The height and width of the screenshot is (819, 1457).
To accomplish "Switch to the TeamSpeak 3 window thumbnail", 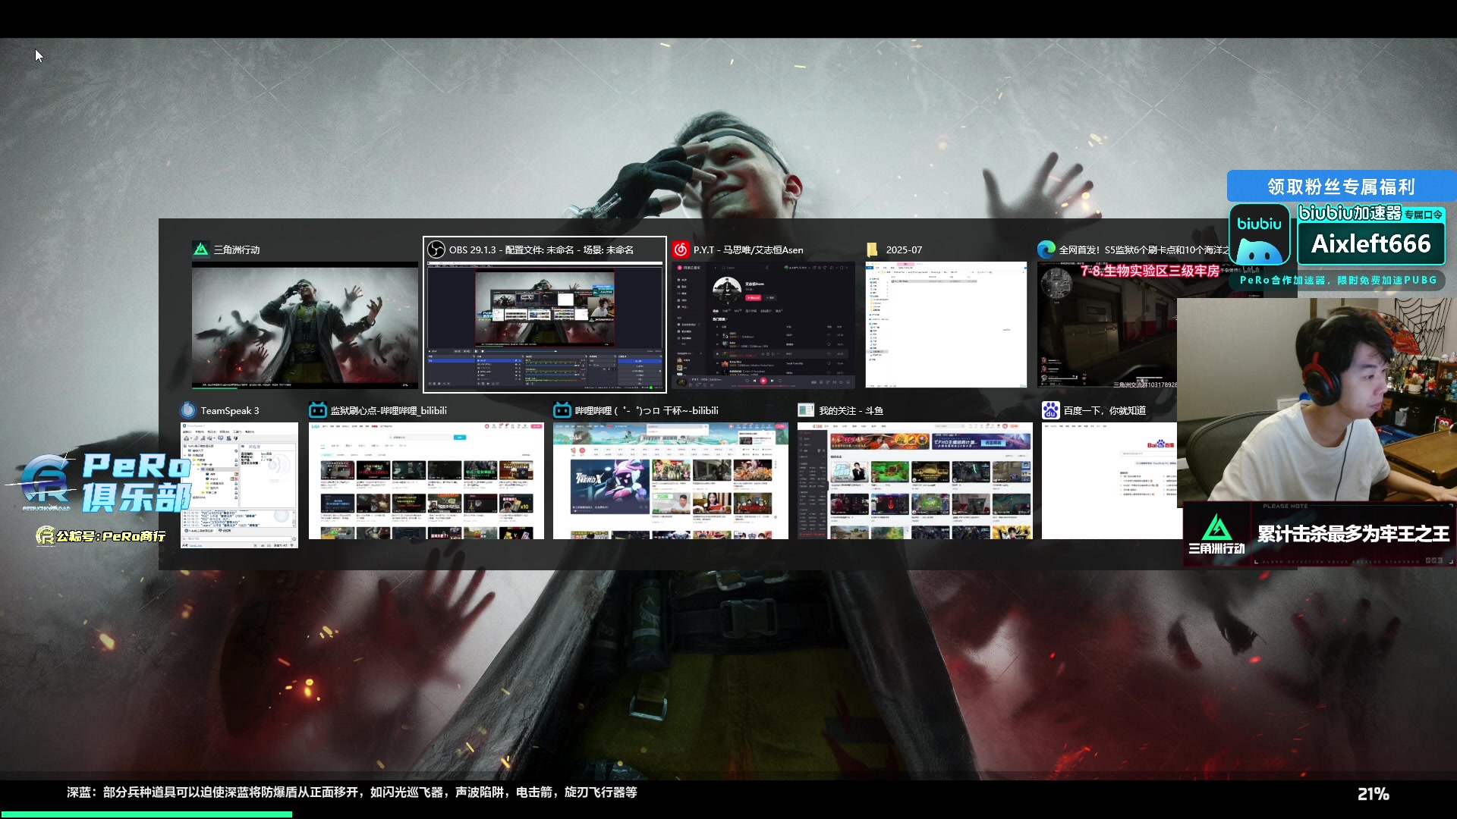I will click(239, 485).
